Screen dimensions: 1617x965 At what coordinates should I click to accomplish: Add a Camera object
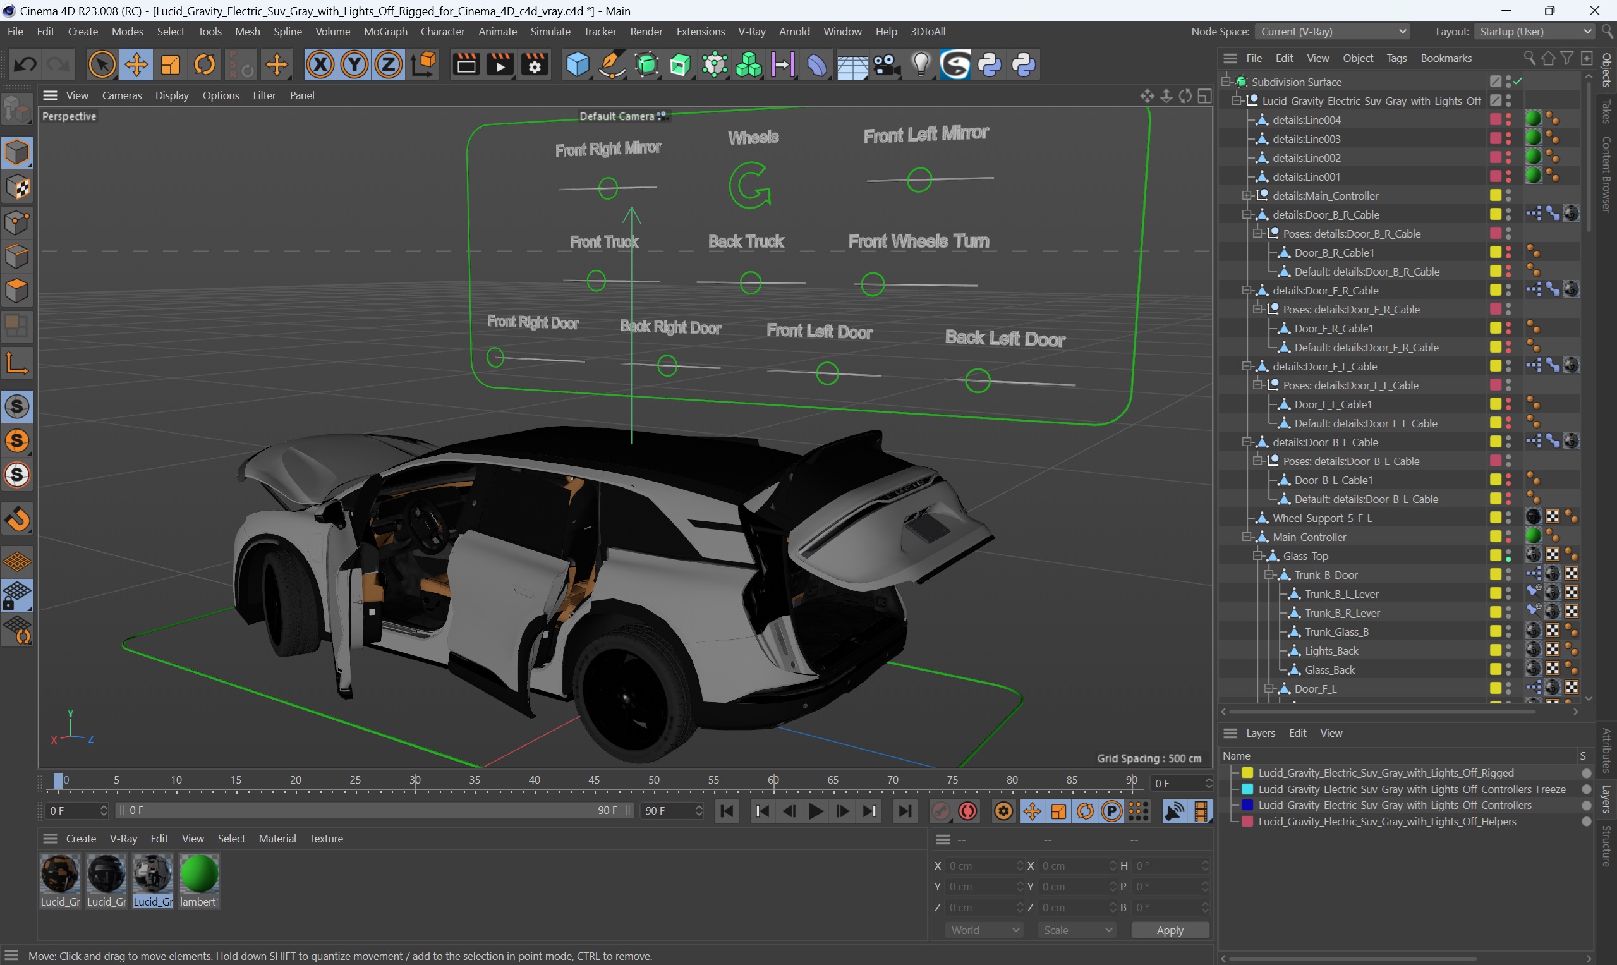(x=886, y=64)
